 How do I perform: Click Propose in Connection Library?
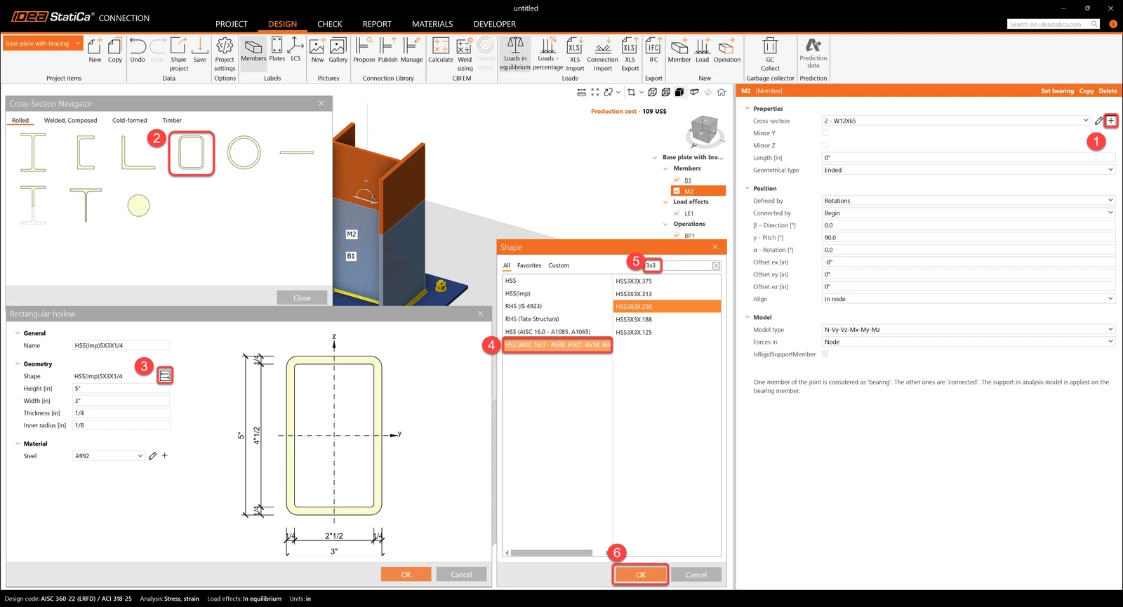[x=364, y=50]
